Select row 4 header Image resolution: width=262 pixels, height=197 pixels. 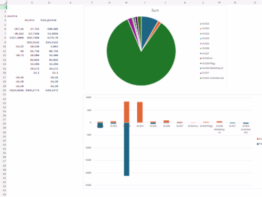click(x=4, y=20)
